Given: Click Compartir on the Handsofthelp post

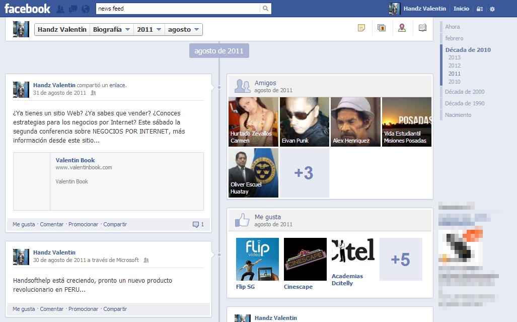Looking at the screenshot, I should [115, 309].
